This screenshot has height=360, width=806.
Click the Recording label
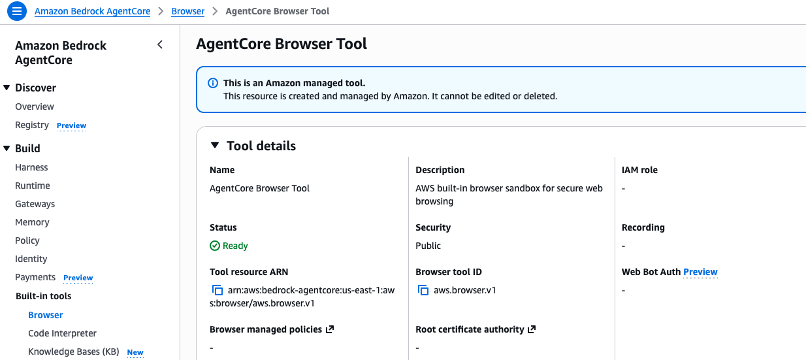click(x=643, y=227)
